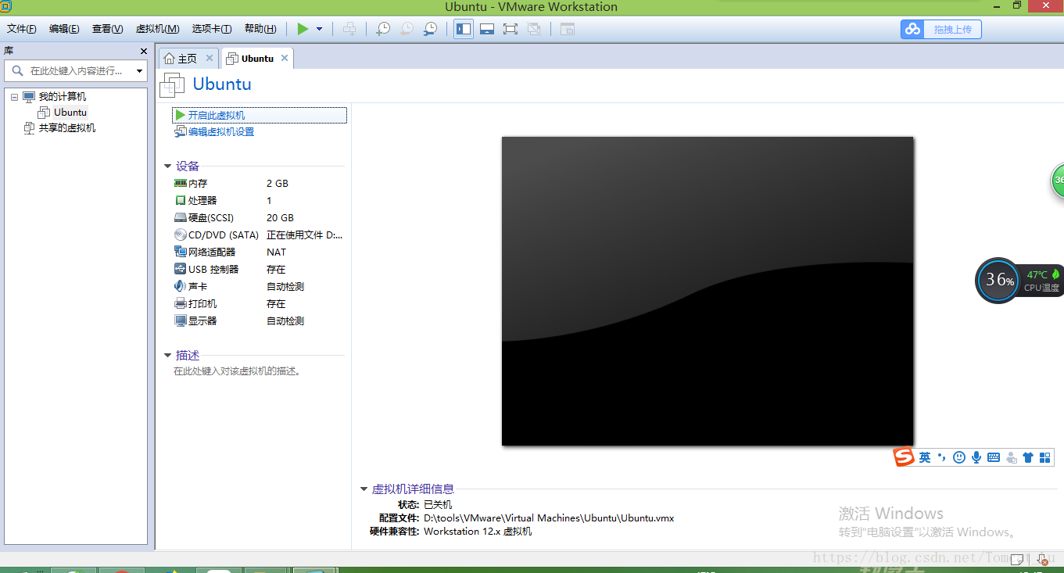The image size is (1064, 573).
Task: Click the revert to snapshot icon
Action: click(407, 29)
